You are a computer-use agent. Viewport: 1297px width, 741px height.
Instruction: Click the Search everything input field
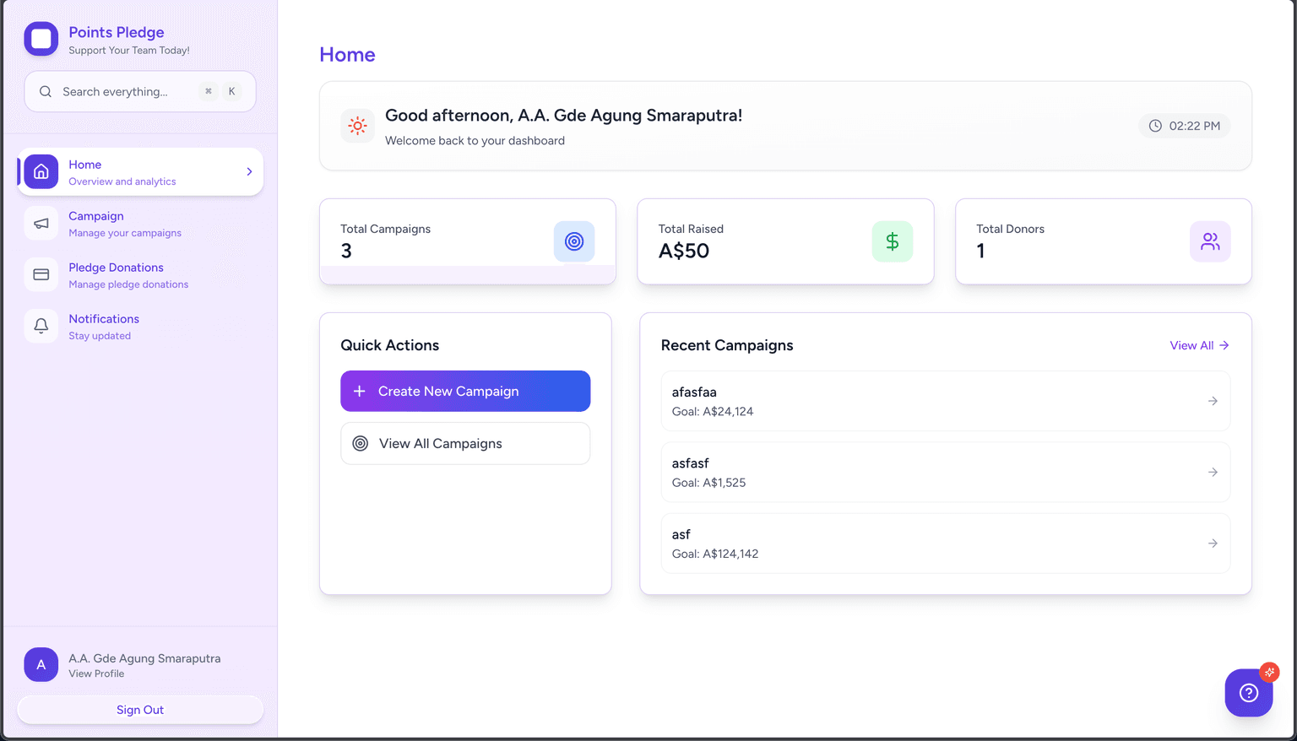[x=127, y=92]
